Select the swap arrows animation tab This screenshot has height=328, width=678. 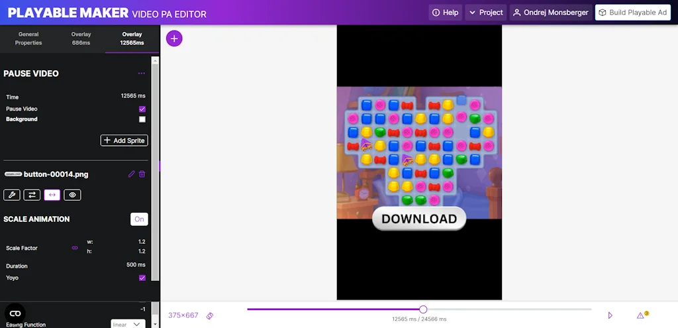click(32, 195)
